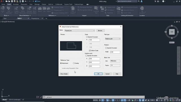Undo the last action with the Undo arrow

(26, 1)
